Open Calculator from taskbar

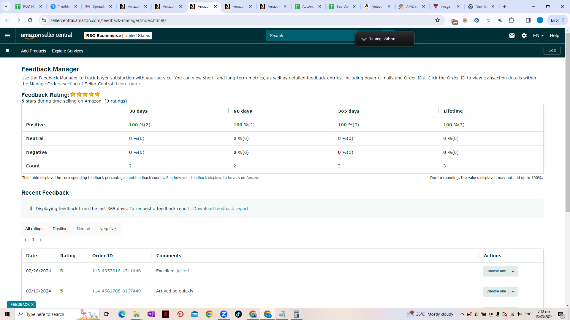296,314
